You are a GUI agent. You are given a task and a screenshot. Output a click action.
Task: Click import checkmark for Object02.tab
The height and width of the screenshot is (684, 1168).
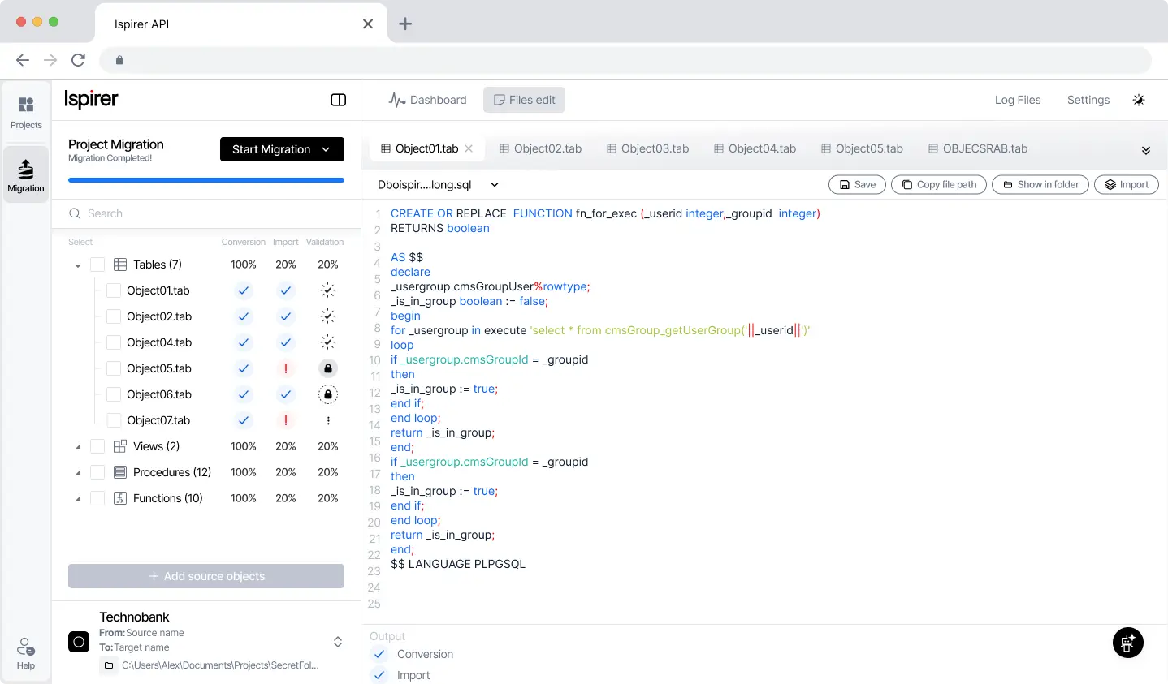(286, 316)
